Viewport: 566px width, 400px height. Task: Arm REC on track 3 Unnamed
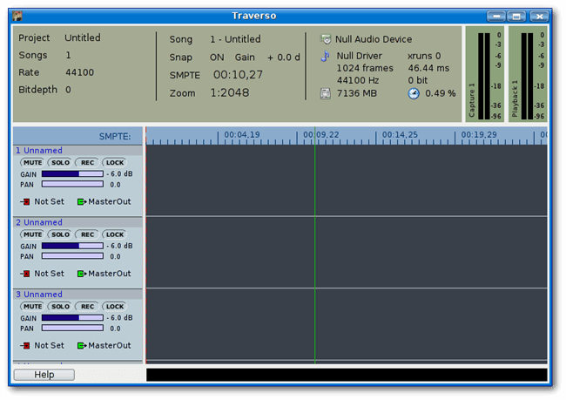[x=87, y=307]
